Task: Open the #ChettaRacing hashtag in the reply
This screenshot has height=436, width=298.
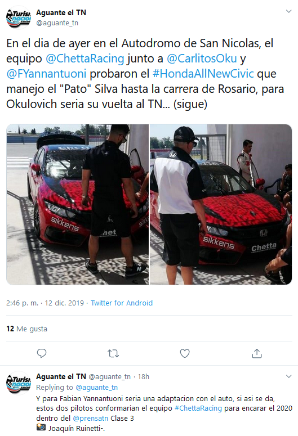Action: click(x=198, y=408)
